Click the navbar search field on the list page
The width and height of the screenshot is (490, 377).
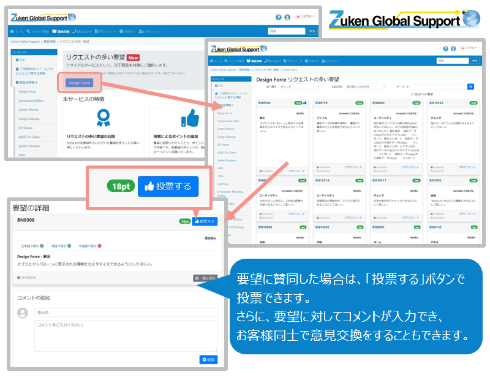(453, 61)
